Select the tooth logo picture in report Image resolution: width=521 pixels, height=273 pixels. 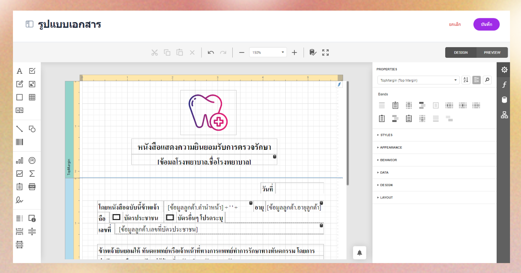tap(208, 113)
